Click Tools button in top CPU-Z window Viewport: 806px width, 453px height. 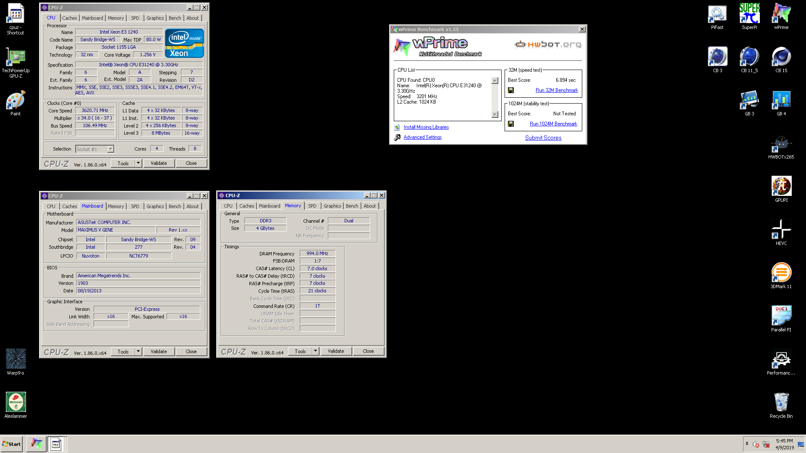123,163
